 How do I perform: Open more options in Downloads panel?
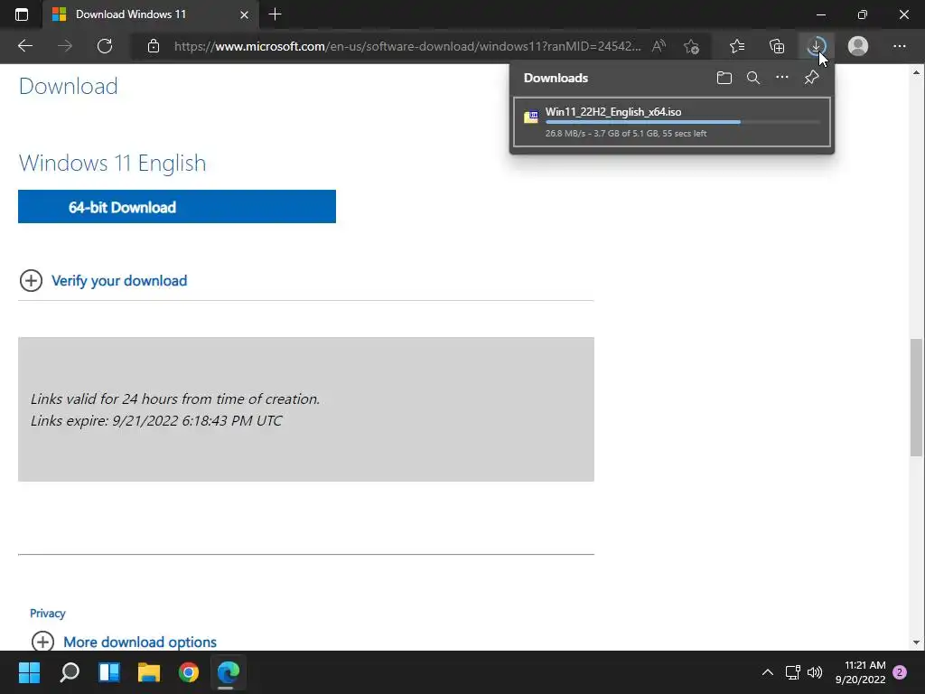click(781, 78)
